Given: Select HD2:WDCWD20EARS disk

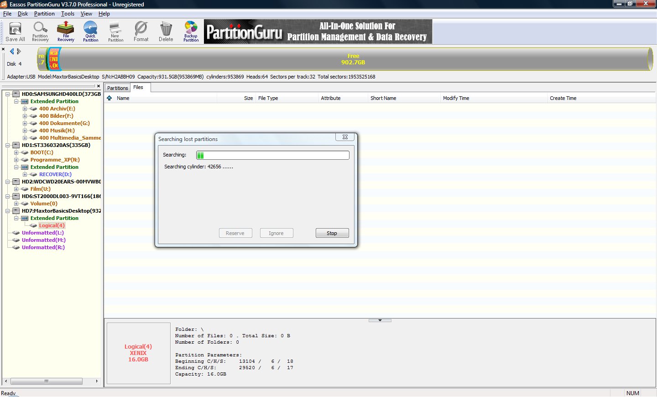Looking at the screenshot, I should pyautogui.click(x=61, y=182).
